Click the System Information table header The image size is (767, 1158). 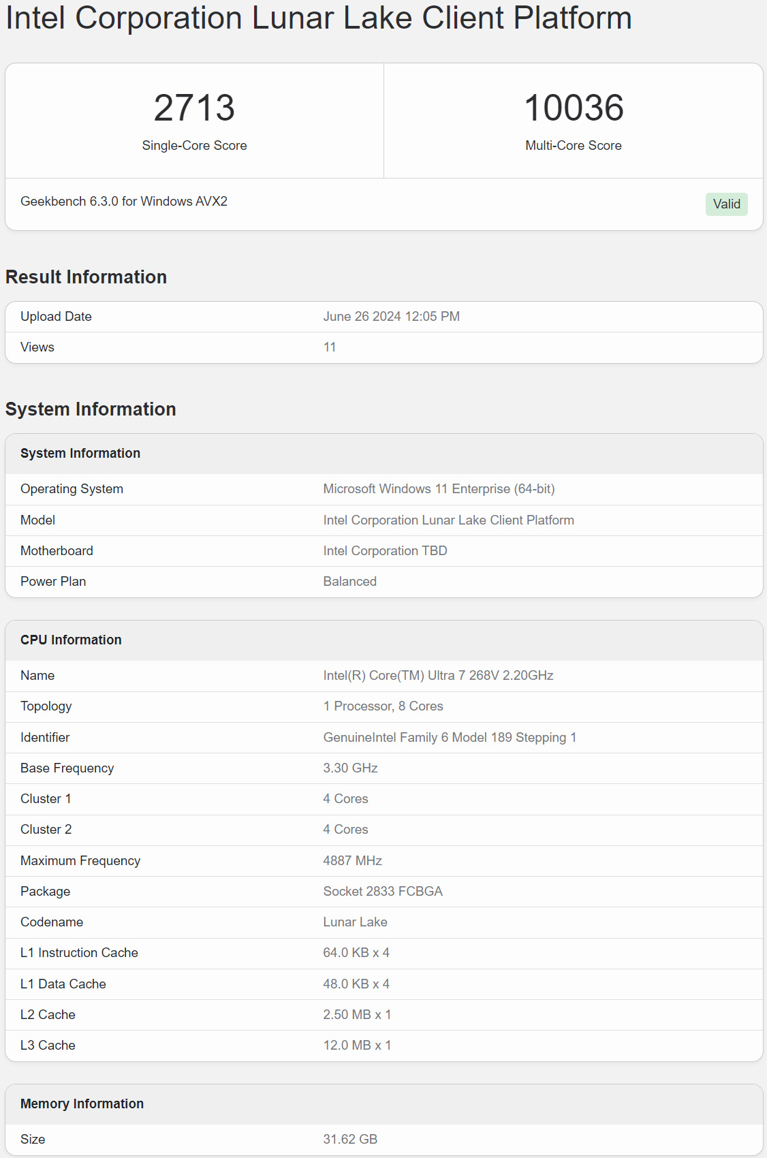point(80,453)
